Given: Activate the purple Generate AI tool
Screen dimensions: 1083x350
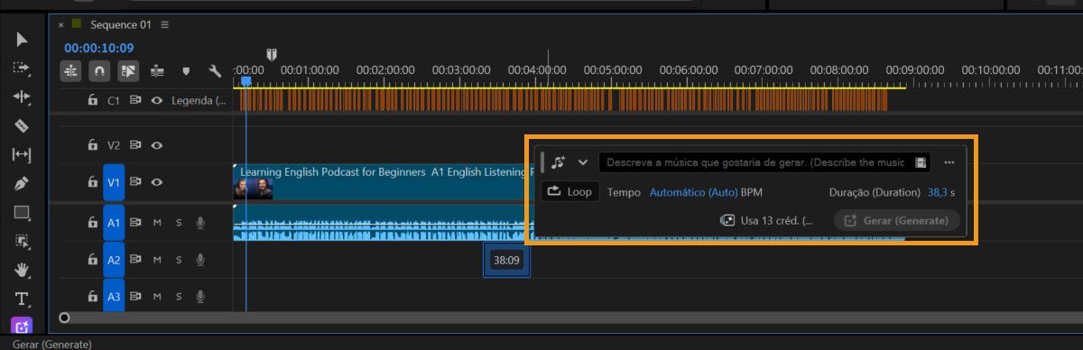Looking at the screenshot, I should [22, 326].
